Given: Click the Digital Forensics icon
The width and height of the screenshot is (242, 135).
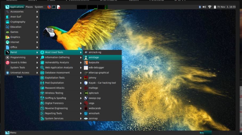Looking at the screenshot, I should coord(42,103).
